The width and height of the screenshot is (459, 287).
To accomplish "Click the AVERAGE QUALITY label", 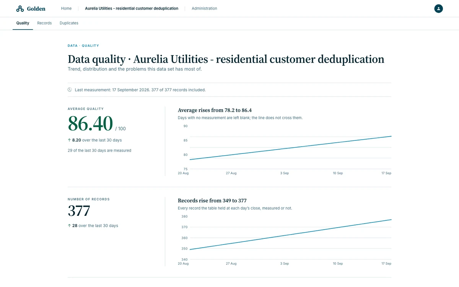I will (86, 109).
